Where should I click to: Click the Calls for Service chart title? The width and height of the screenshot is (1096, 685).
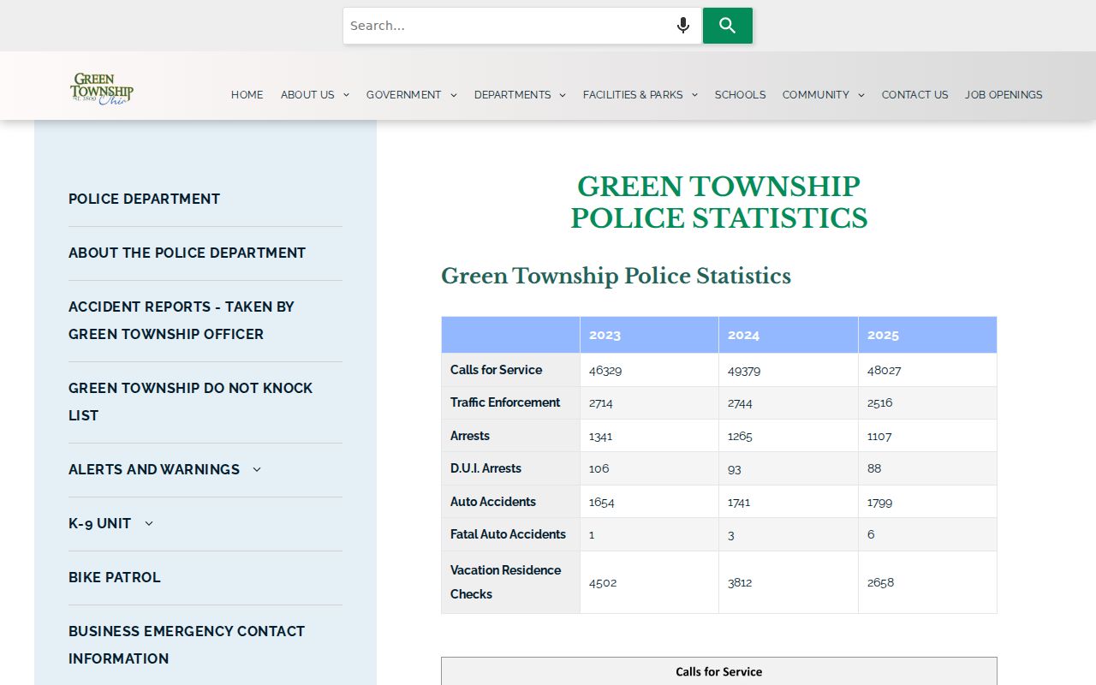[719, 672]
